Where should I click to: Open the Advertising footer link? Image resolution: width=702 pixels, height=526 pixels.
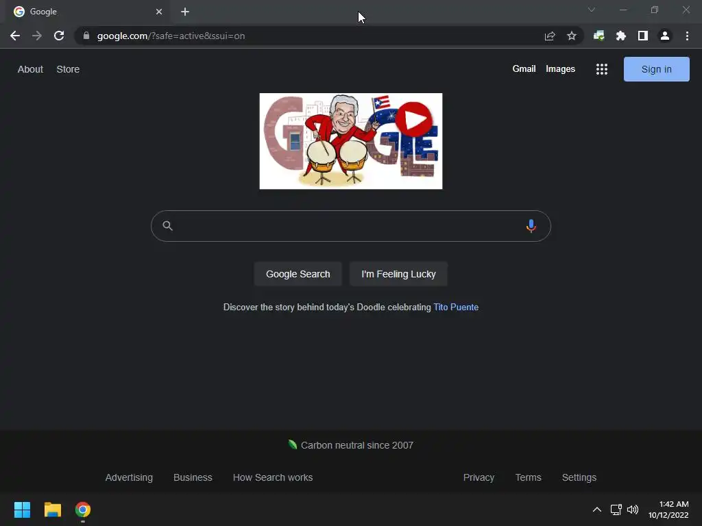(x=129, y=477)
